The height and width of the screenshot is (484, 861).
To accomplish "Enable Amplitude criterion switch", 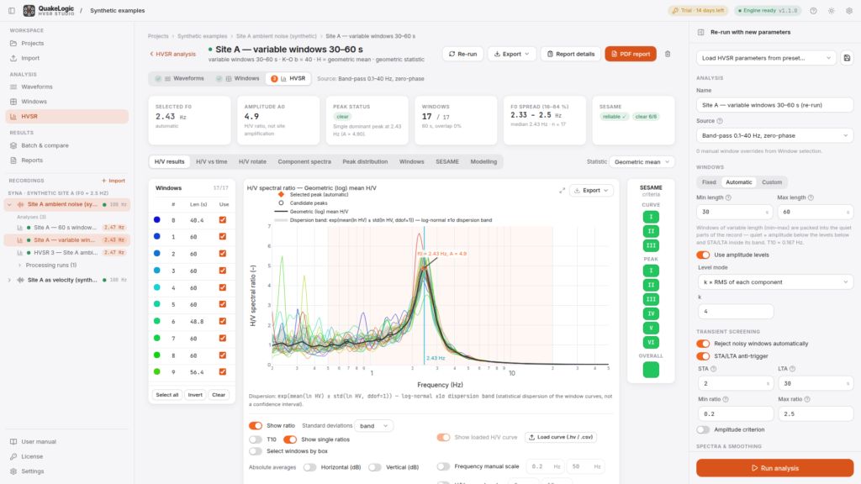I will 703,429.
